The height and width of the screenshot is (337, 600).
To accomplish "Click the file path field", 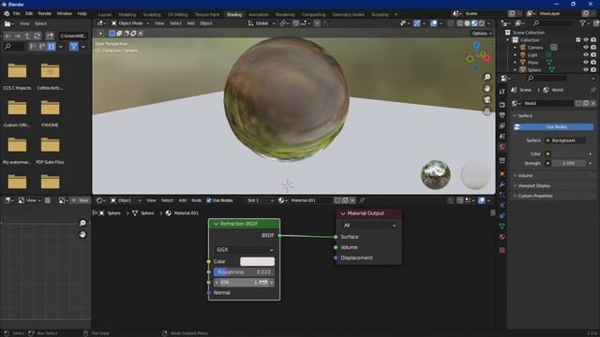I will [73, 36].
